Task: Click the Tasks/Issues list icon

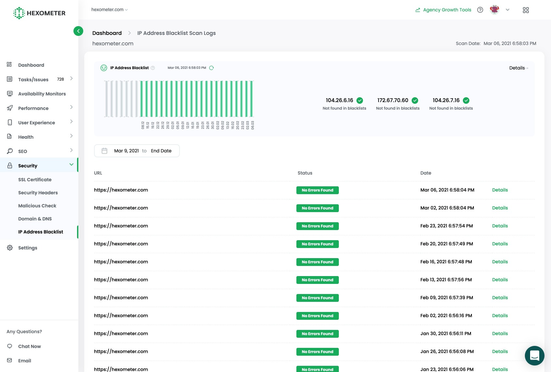Action: point(9,79)
